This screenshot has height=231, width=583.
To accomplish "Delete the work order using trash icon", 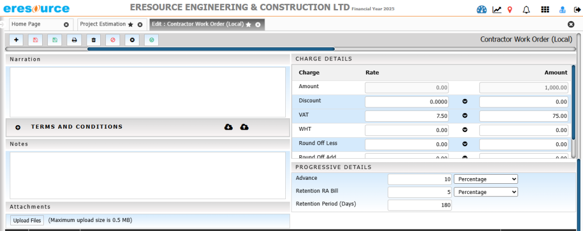I will [93, 40].
